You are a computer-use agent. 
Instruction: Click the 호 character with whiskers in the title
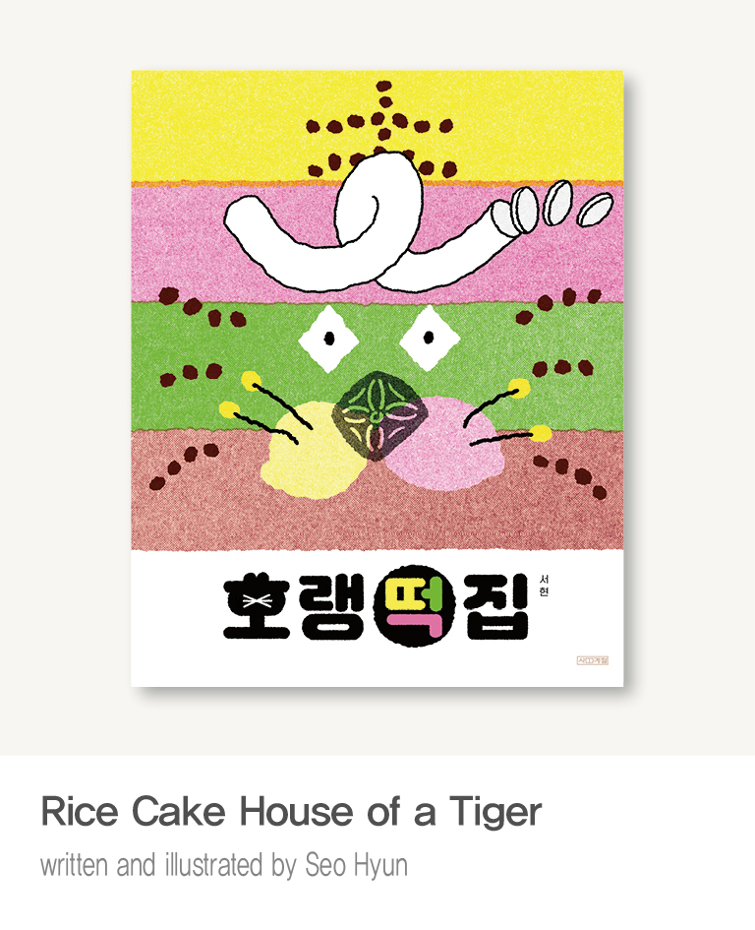tap(257, 606)
